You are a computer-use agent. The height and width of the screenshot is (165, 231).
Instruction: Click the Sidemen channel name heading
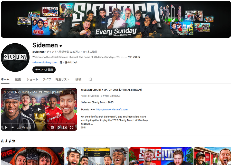click(x=45, y=45)
